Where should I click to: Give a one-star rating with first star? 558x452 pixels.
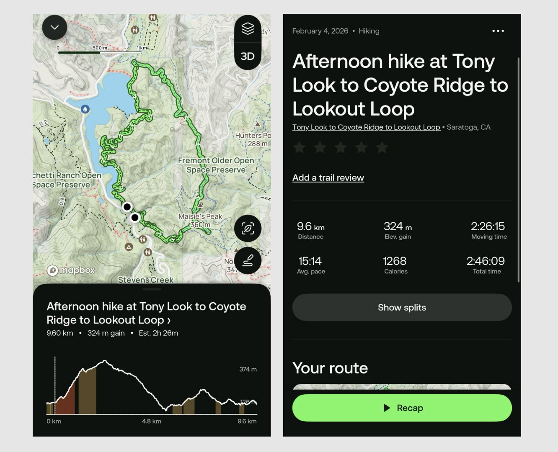point(299,147)
